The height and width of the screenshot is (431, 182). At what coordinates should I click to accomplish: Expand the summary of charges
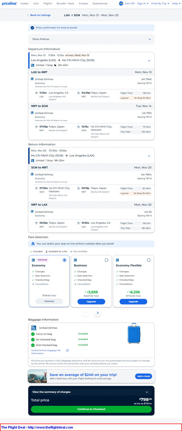(147, 392)
